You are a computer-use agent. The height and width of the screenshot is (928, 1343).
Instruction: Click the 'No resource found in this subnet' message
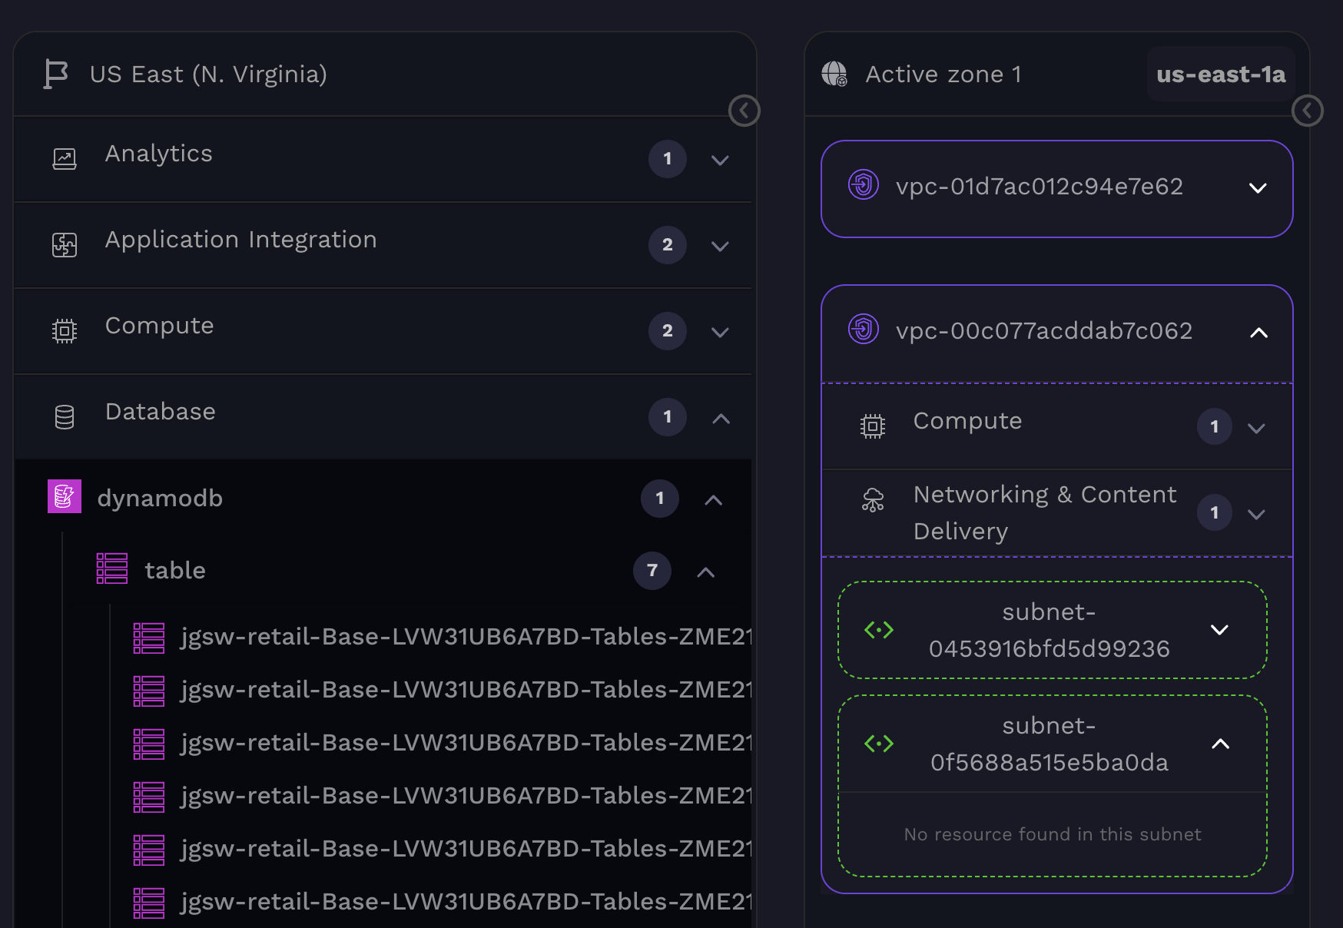click(1053, 834)
